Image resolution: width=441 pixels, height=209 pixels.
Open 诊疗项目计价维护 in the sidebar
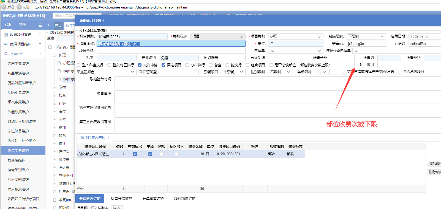22,141
